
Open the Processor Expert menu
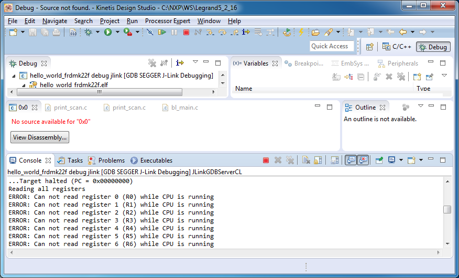coord(168,21)
